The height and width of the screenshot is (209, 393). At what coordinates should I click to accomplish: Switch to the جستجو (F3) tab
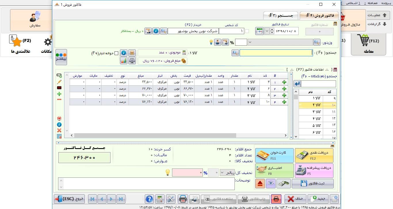point(281,16)
